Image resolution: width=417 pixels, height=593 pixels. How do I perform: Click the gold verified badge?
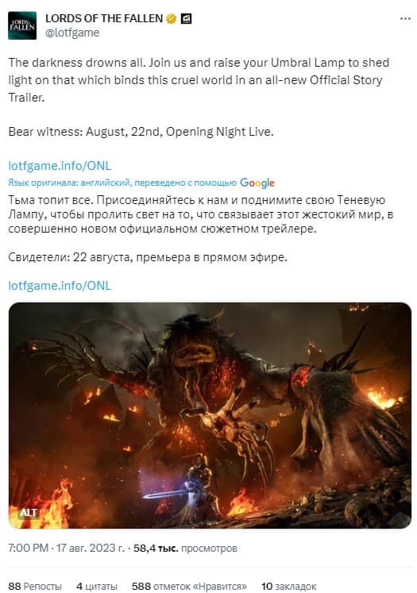point(172,18)
